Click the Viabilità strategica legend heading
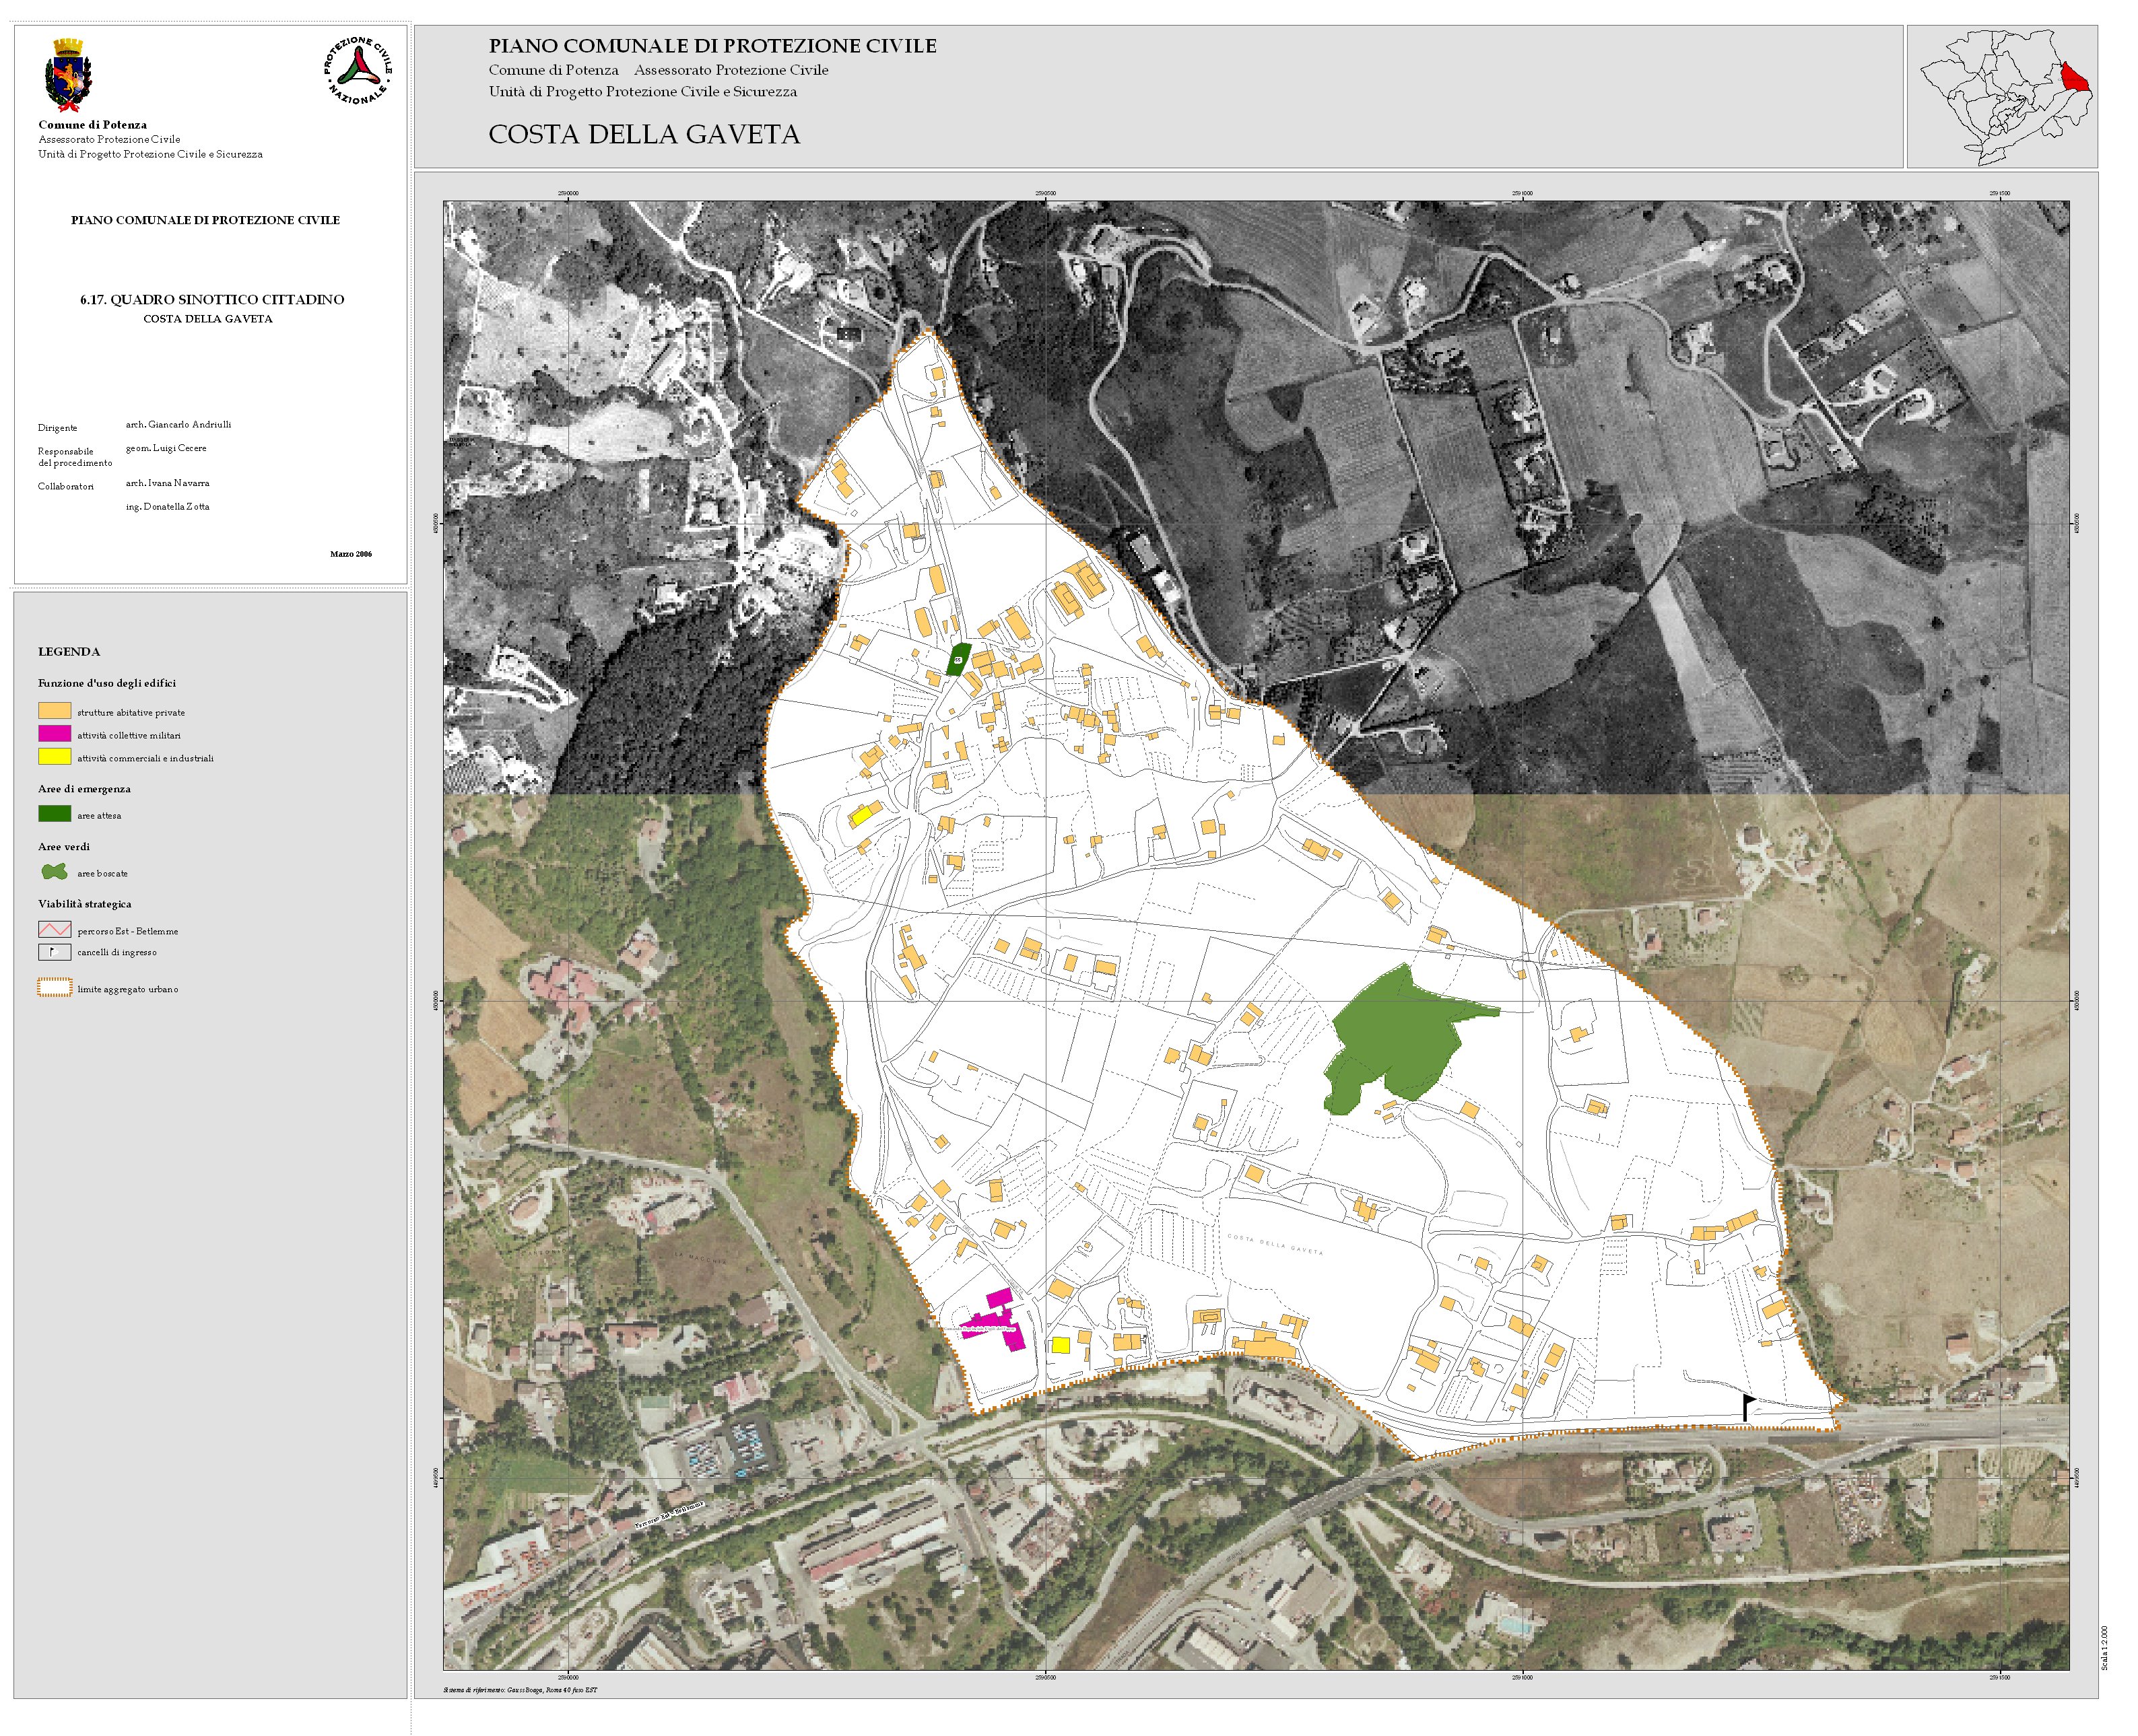2138x1736 pixels. 84,904
